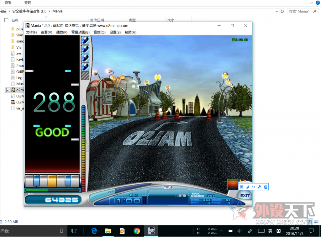Image resolution: width=321 pixels, height=237 pixels.
Task: Click the red VOL volume meter
Action: 145,200
